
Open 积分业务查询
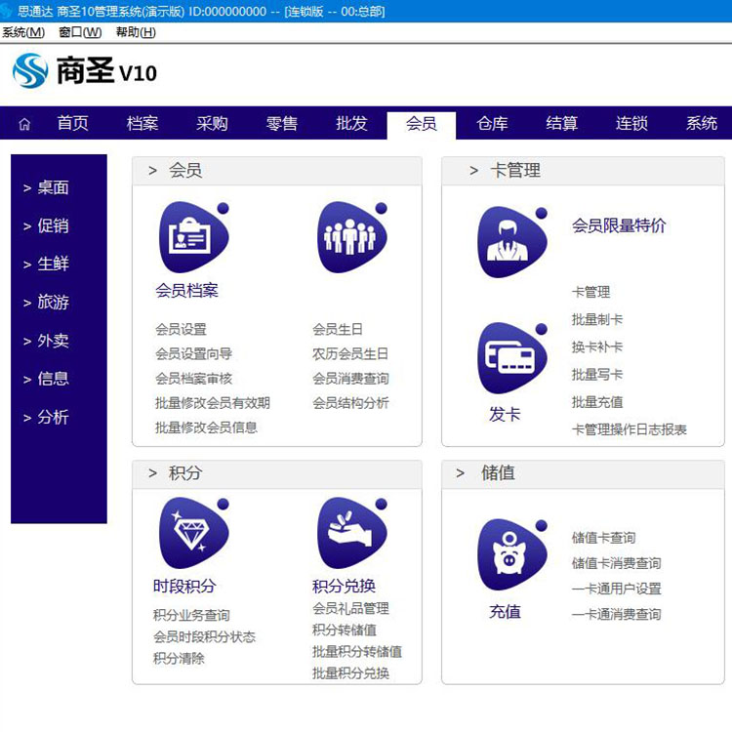pyautogui.click(x=191, y=615)
